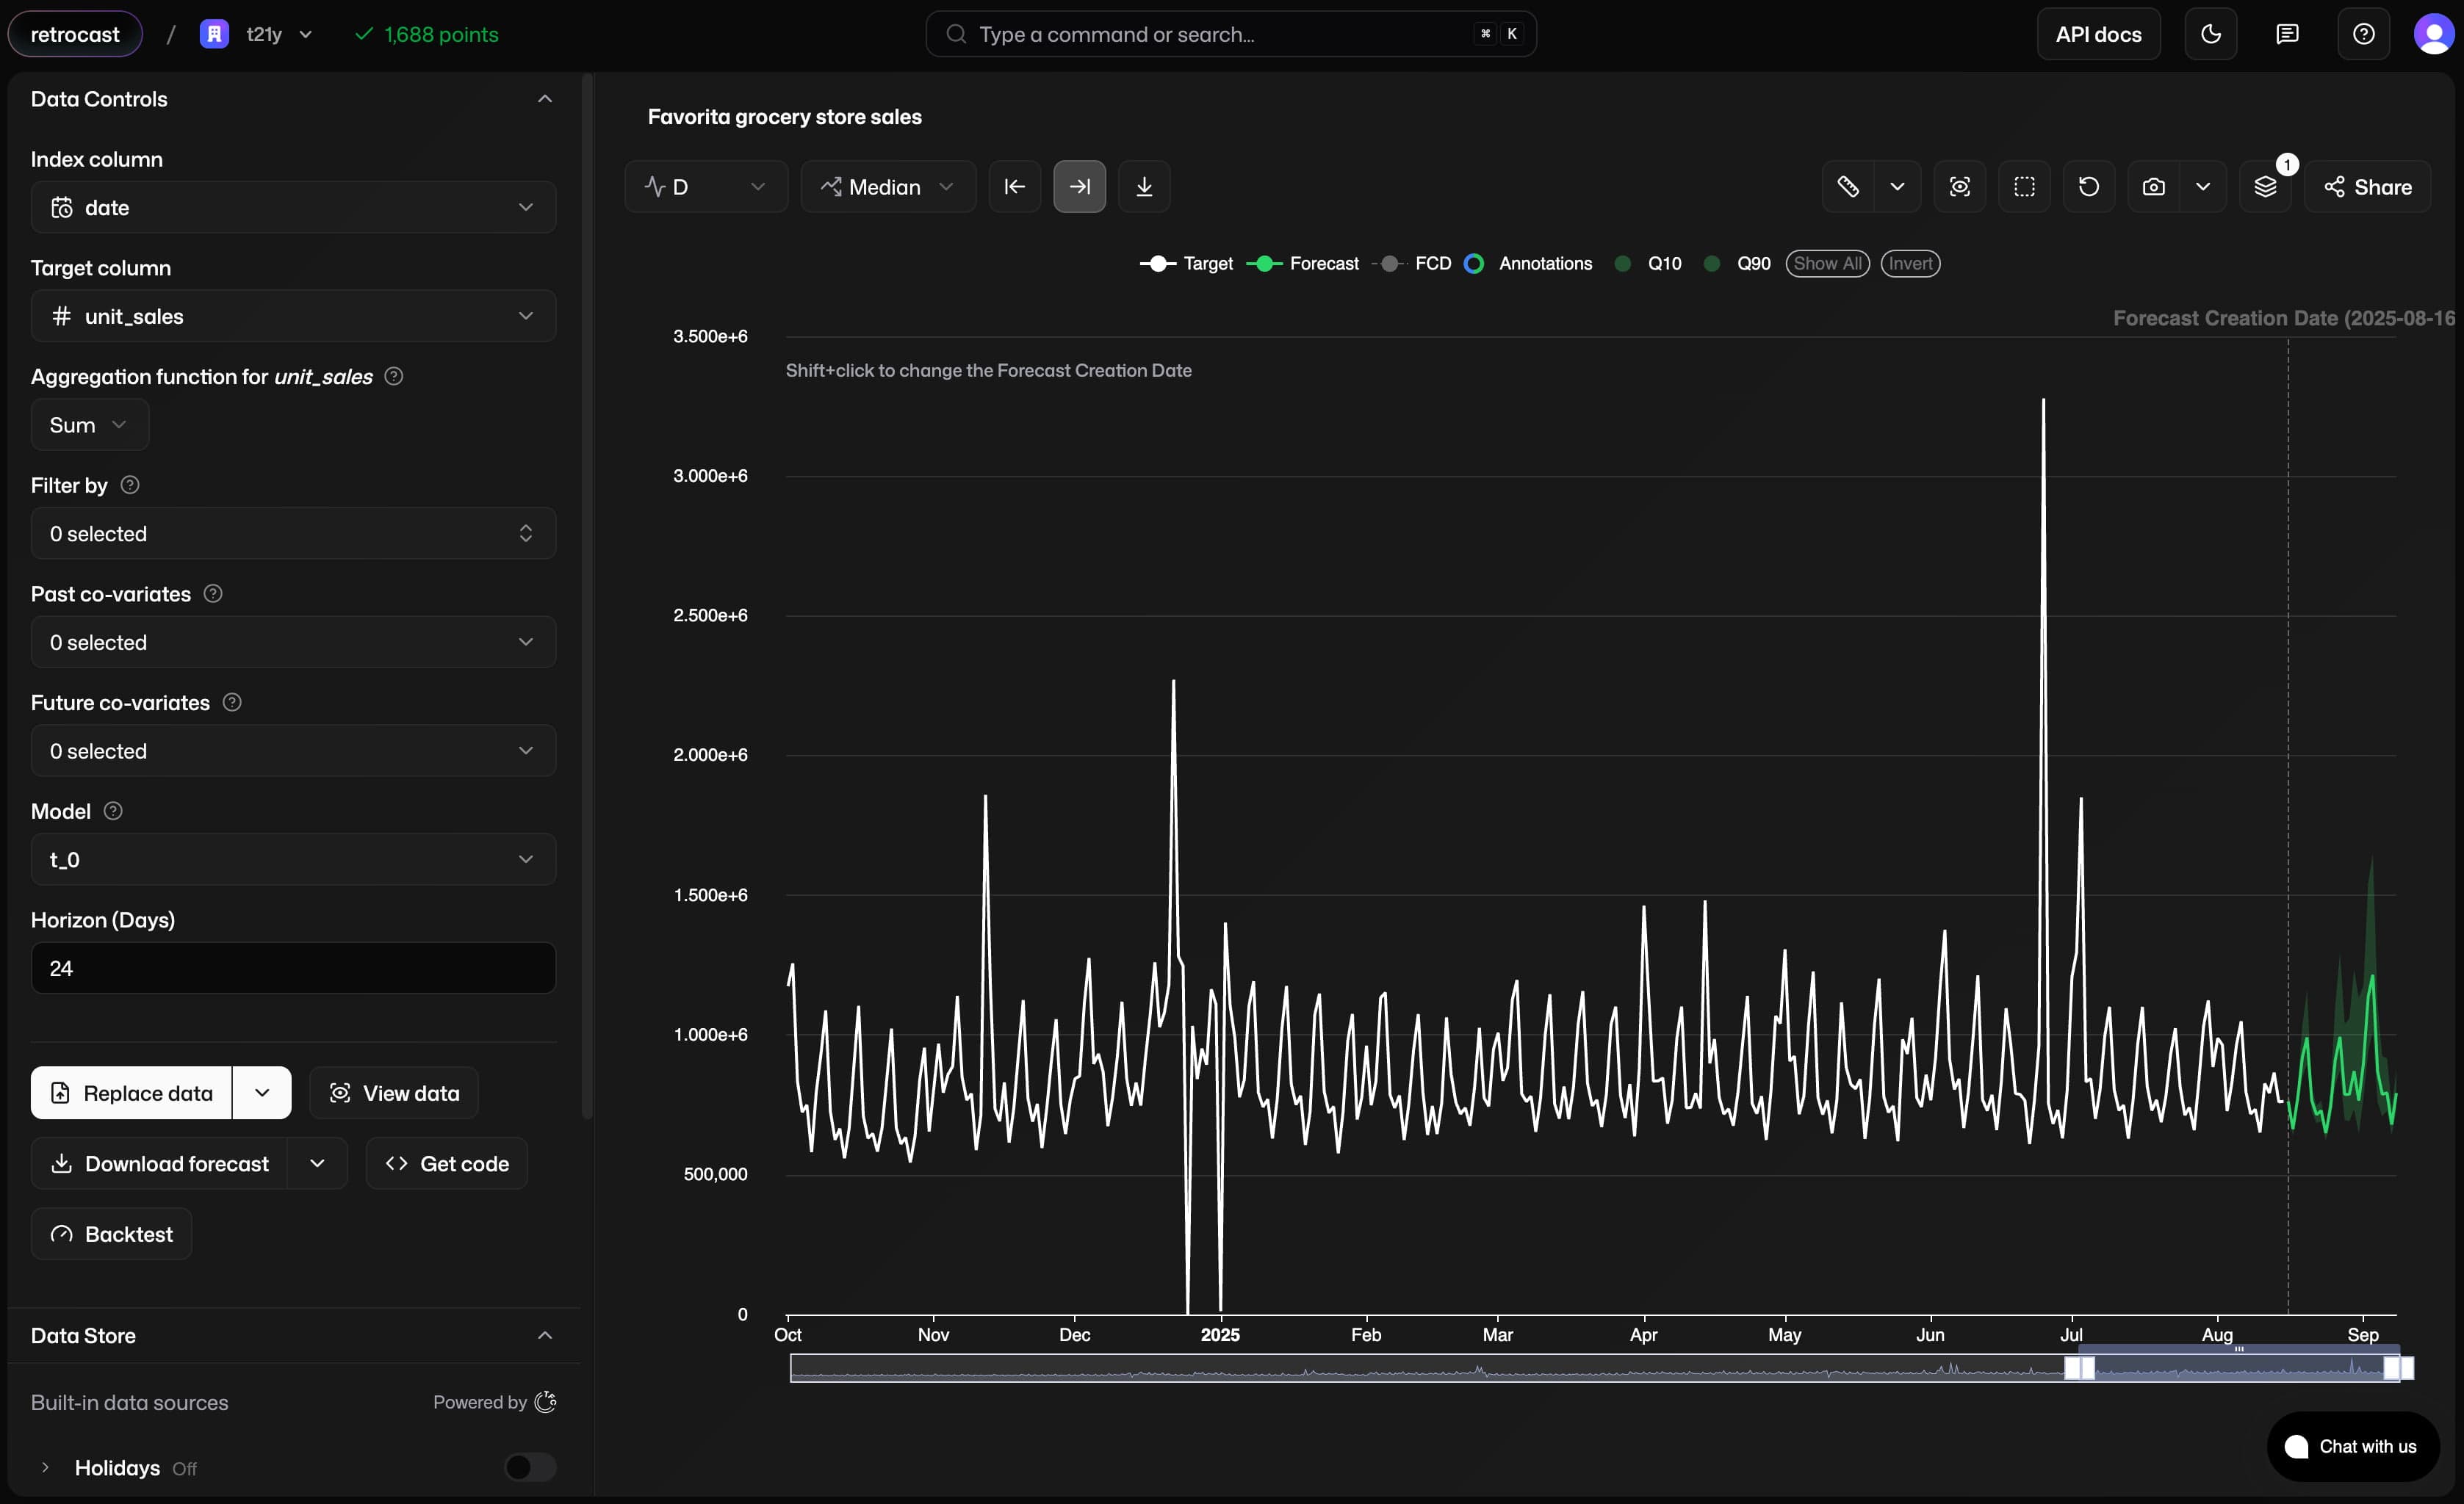Click the search magnifier icon
Image resolution: width=2464 pixels, height=1504 pixels.
point(956,34)
